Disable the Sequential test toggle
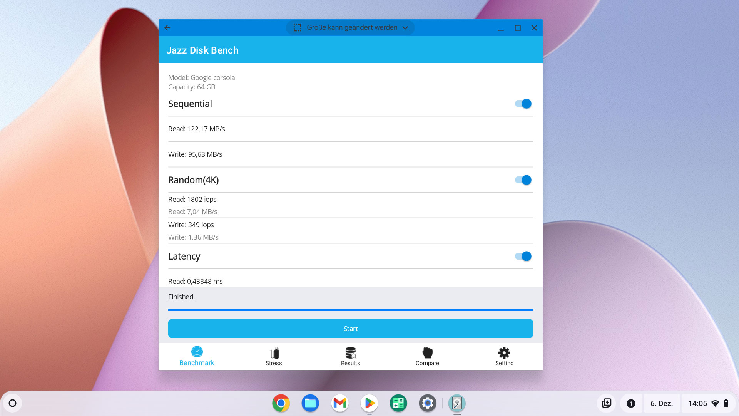739x416 pixels. click(x=523, y=104)
